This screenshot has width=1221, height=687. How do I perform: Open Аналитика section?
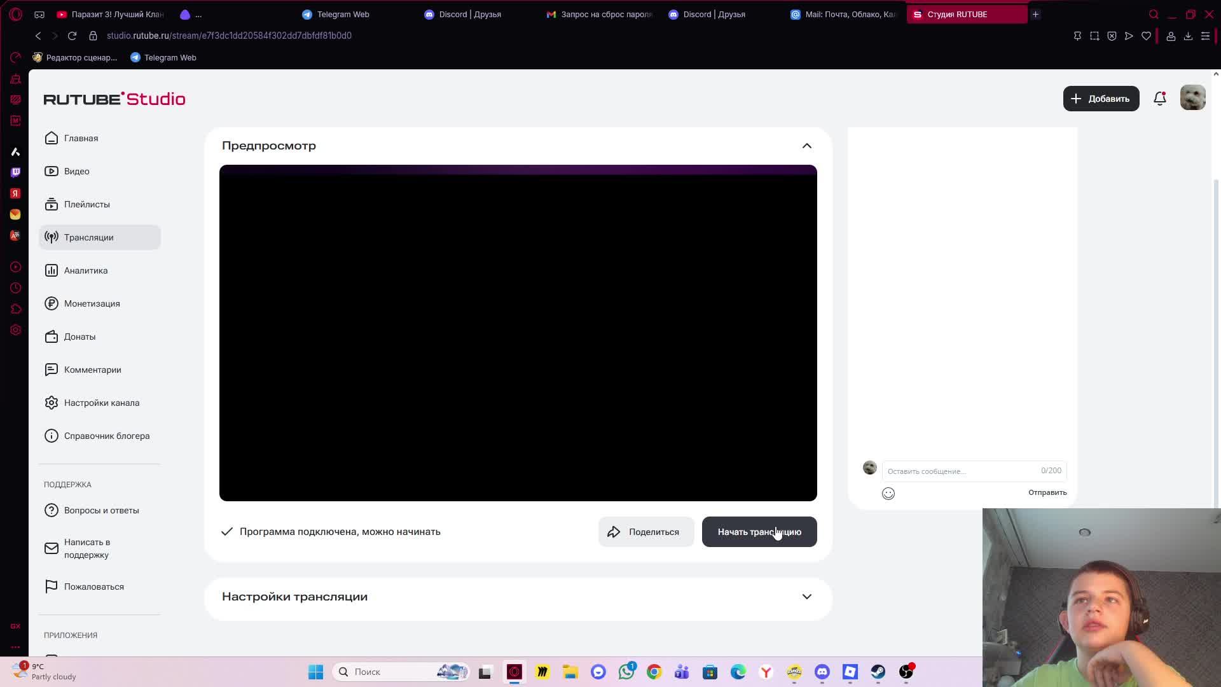click(100, 270)
